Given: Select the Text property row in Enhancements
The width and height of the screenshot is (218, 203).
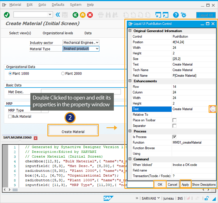Looking at the screenshot, I should pyautogui.click(x=152, y=109).
